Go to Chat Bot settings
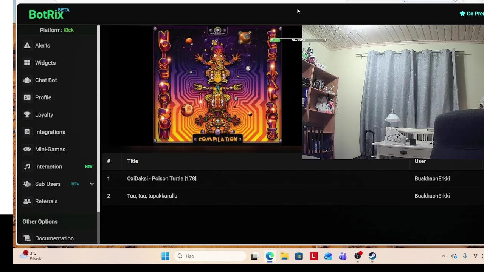The width and height of the screenshot is (484, 272). click(46, 80)
